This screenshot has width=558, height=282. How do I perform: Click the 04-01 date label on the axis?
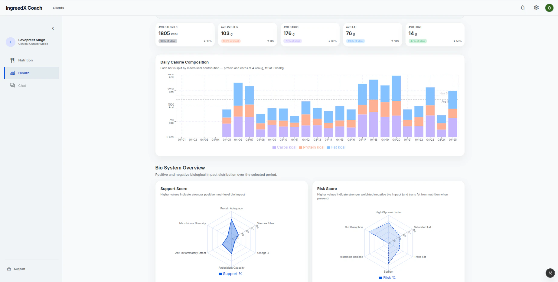point(182,140)
